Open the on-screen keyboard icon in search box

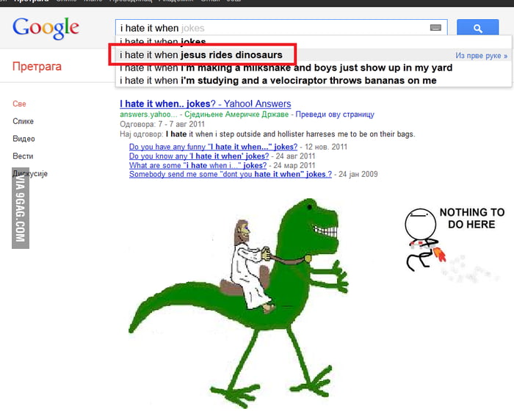point(435,28)
